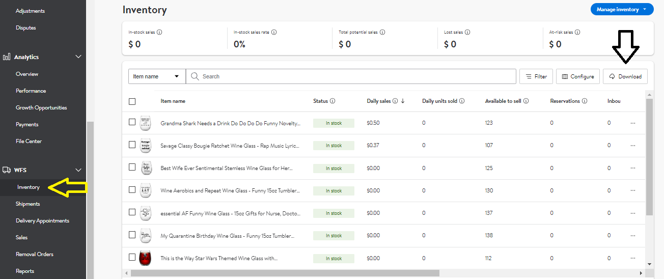The width and height of the screenshot is (664, 279).
Task: Click info icon next to Total potential sales
Action: click(x=382, y=32)
